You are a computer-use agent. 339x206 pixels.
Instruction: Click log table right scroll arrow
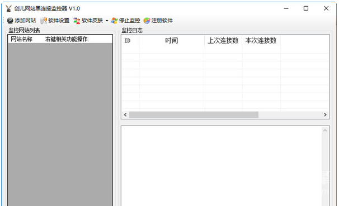[325, 115]
